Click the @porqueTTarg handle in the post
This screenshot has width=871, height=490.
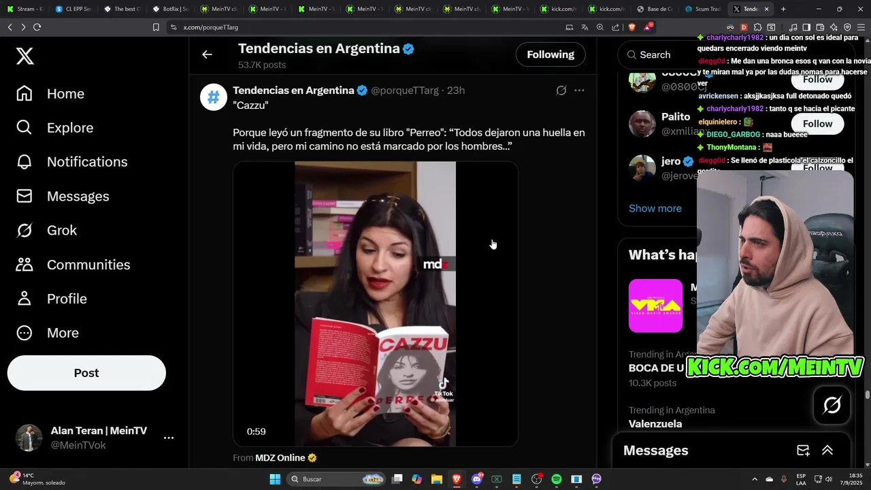(405, 91)
